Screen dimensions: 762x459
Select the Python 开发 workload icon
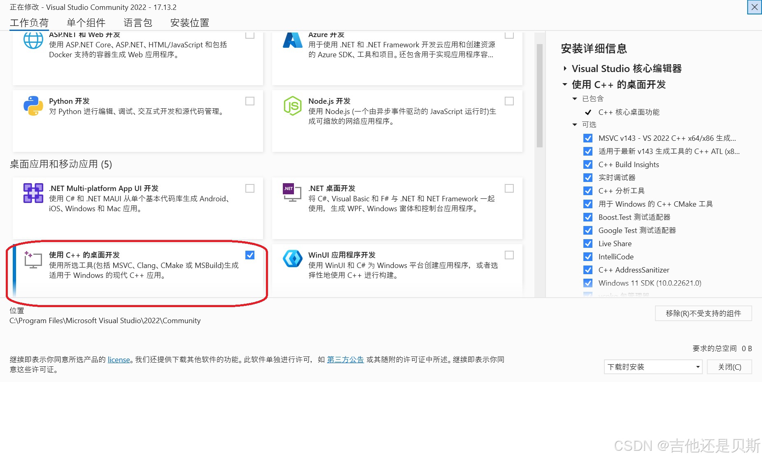click(x=33, y=106)
